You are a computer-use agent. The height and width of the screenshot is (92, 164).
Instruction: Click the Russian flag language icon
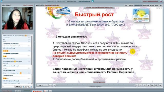click(161, 1)
